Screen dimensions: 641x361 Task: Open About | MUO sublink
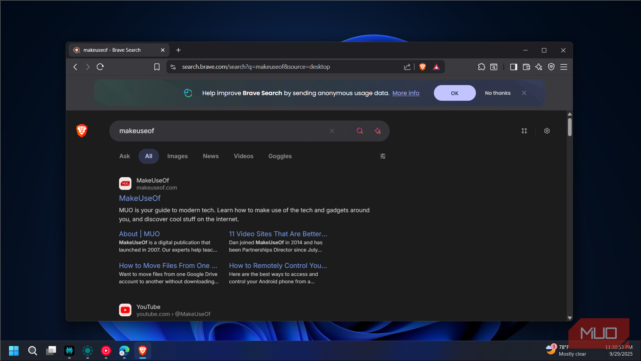139,234
